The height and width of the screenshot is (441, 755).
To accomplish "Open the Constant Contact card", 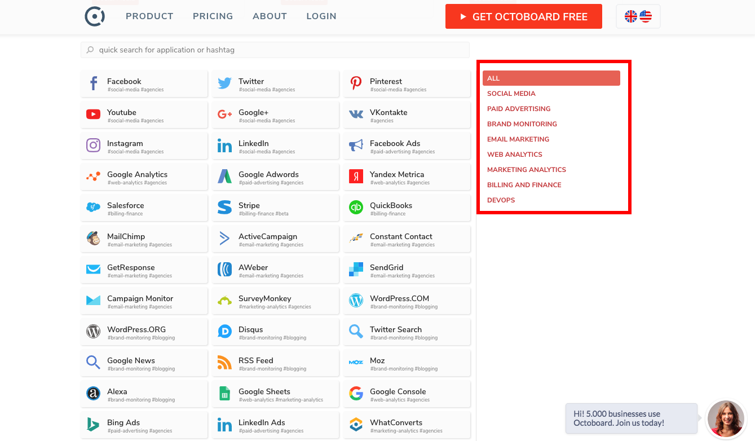I will (x=407, y=239).
